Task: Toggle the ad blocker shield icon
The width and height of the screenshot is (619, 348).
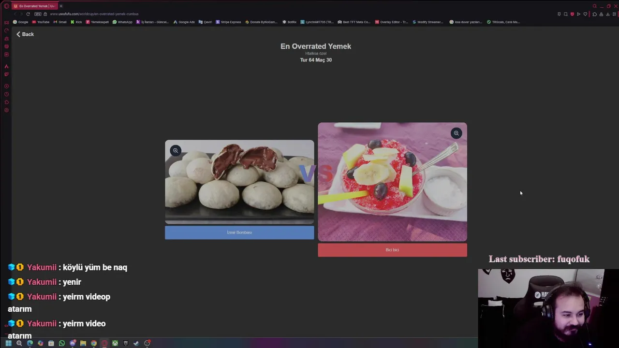Action: (572, 14)
